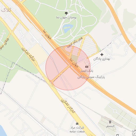This screenshot has height=136, width=136.
Task: Click the blue pond inside the park
Action: coord(68,28)
